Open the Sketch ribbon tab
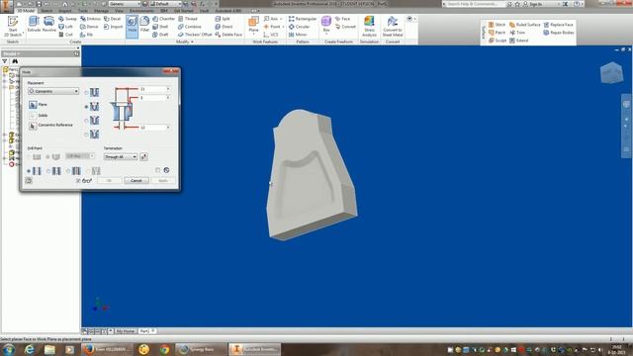 [x=46, y=11]
